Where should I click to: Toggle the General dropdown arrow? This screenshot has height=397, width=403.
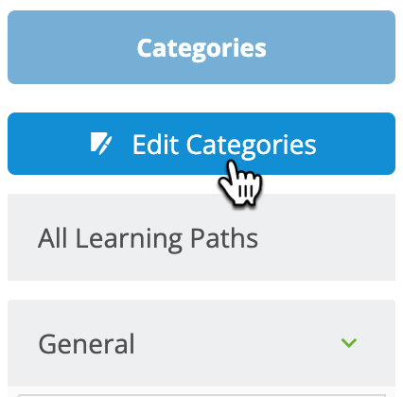coord(349,343)
